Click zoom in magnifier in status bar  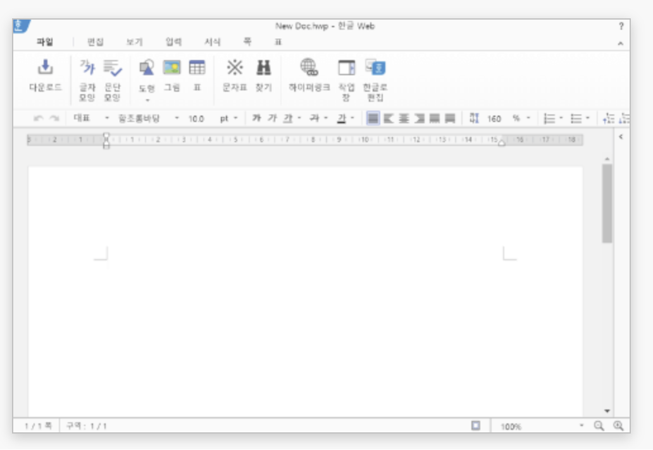coord(618,426)
